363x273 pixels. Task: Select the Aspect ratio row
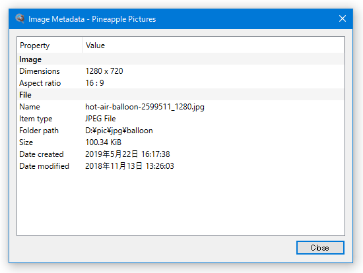[181, 83]
